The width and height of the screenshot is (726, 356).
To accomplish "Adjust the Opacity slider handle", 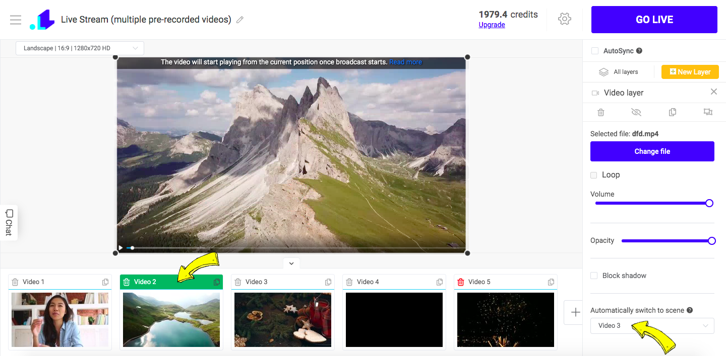I will [712, 241].
